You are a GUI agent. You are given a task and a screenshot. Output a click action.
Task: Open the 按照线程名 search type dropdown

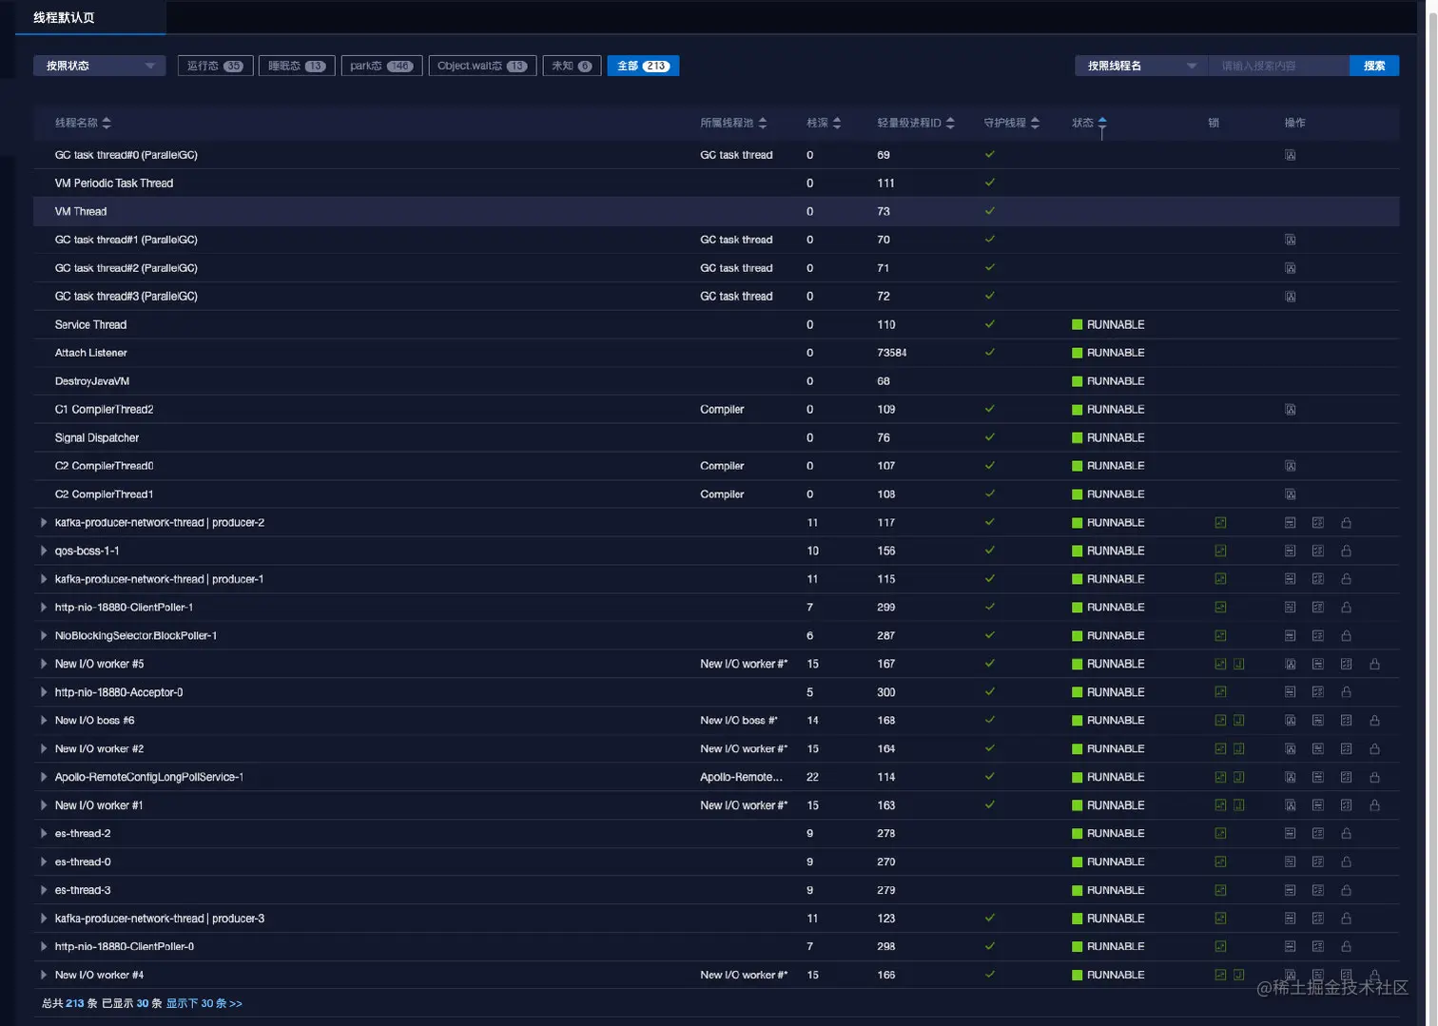click(1141, 66)
